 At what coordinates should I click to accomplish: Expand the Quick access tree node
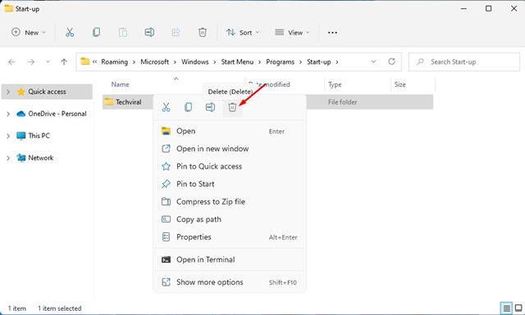point(8,92)
